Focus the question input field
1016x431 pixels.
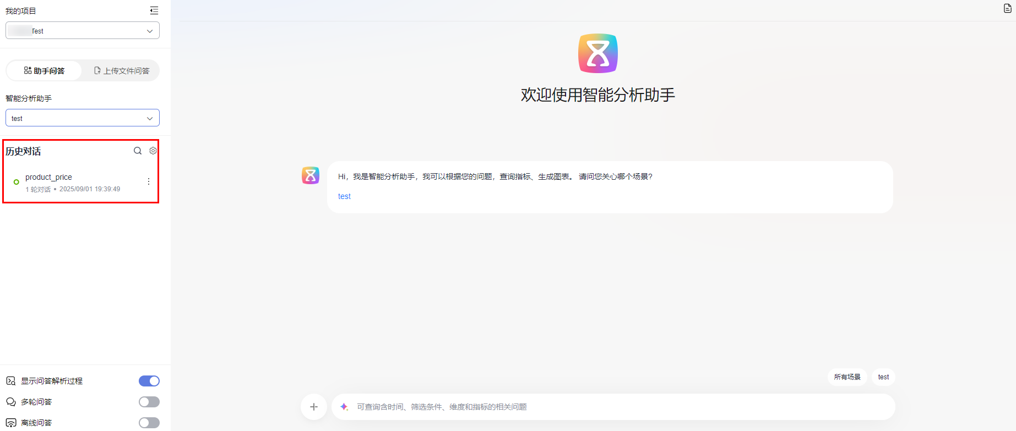pos(613,407)
